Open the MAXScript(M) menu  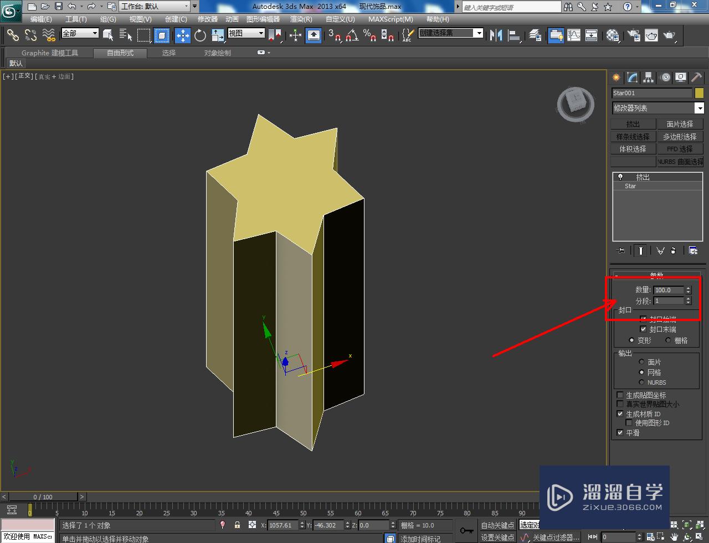coord(391,19)
